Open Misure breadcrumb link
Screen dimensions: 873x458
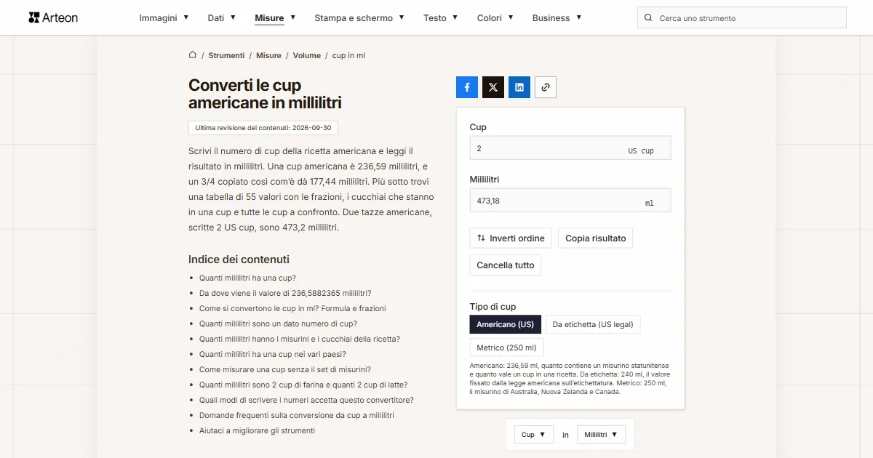(268, 55)
